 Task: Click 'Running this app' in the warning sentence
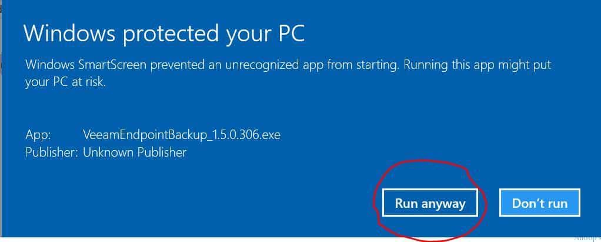448,65
